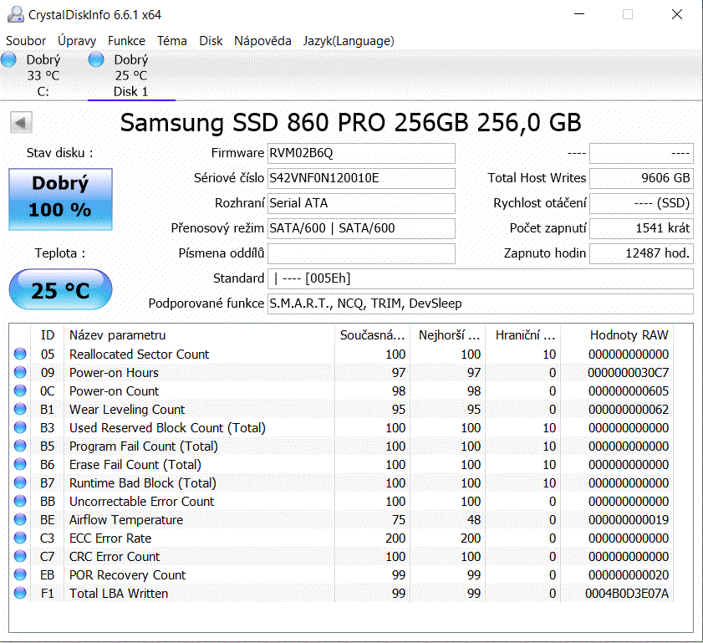Viewport: 703px width, 643px height.
Task: Click the blue status icon beside Reallocated Sector Count
Action: pyautogui.click(x=19, y=354)
